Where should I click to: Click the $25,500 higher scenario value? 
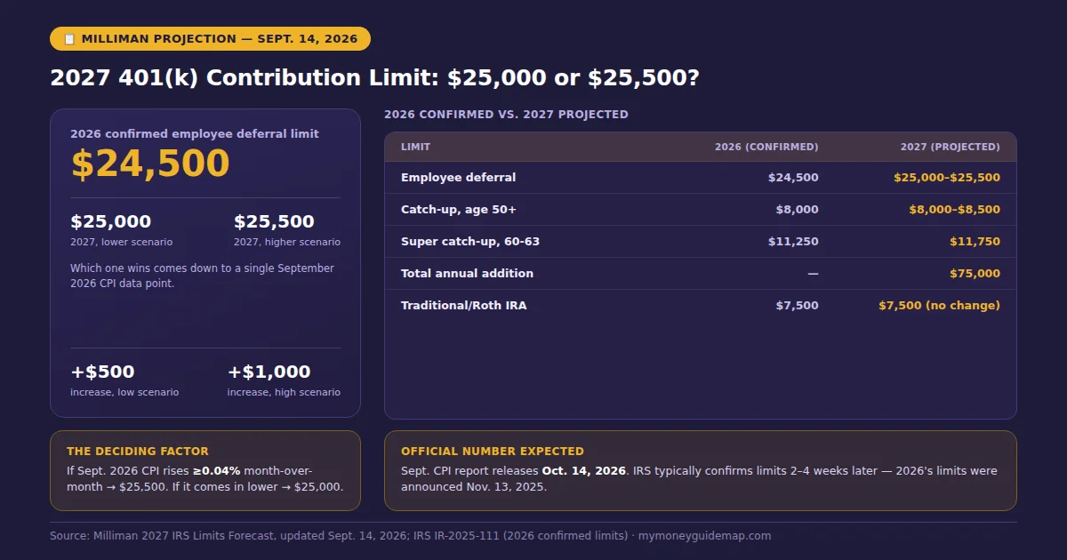(x=274, y=221)
